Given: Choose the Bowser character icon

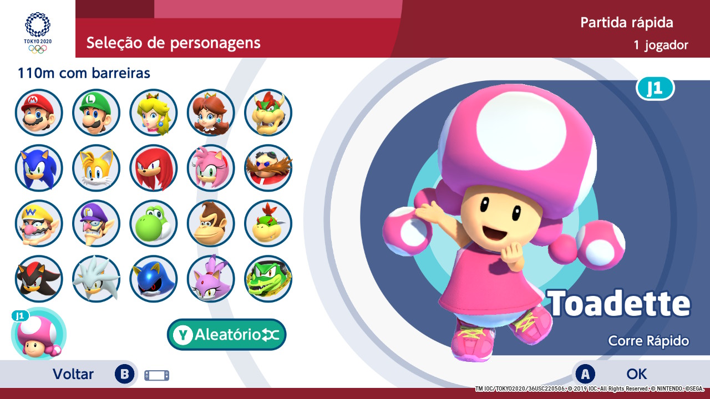Looking at the screenshot, I should coord(268,112).
